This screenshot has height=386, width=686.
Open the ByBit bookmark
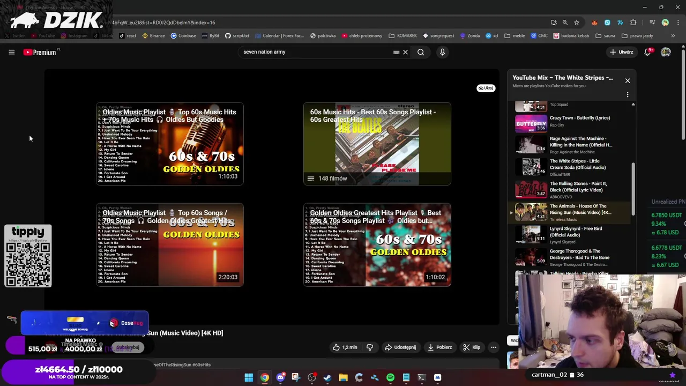click(210, 36)
